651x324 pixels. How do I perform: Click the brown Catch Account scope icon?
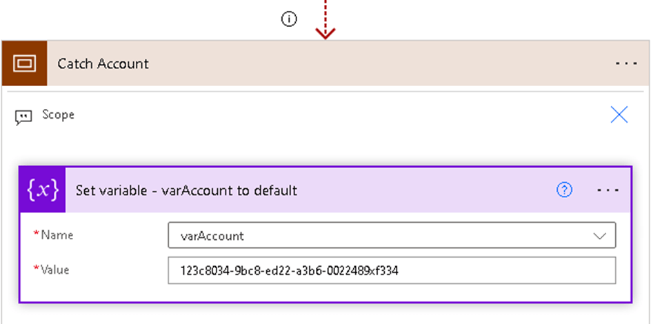click(24, 63)
